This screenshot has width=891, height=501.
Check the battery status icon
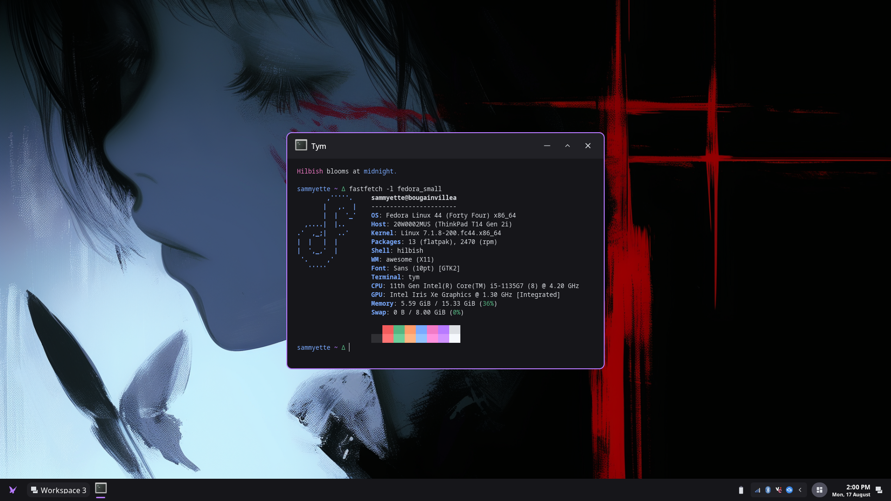(741, 490)
